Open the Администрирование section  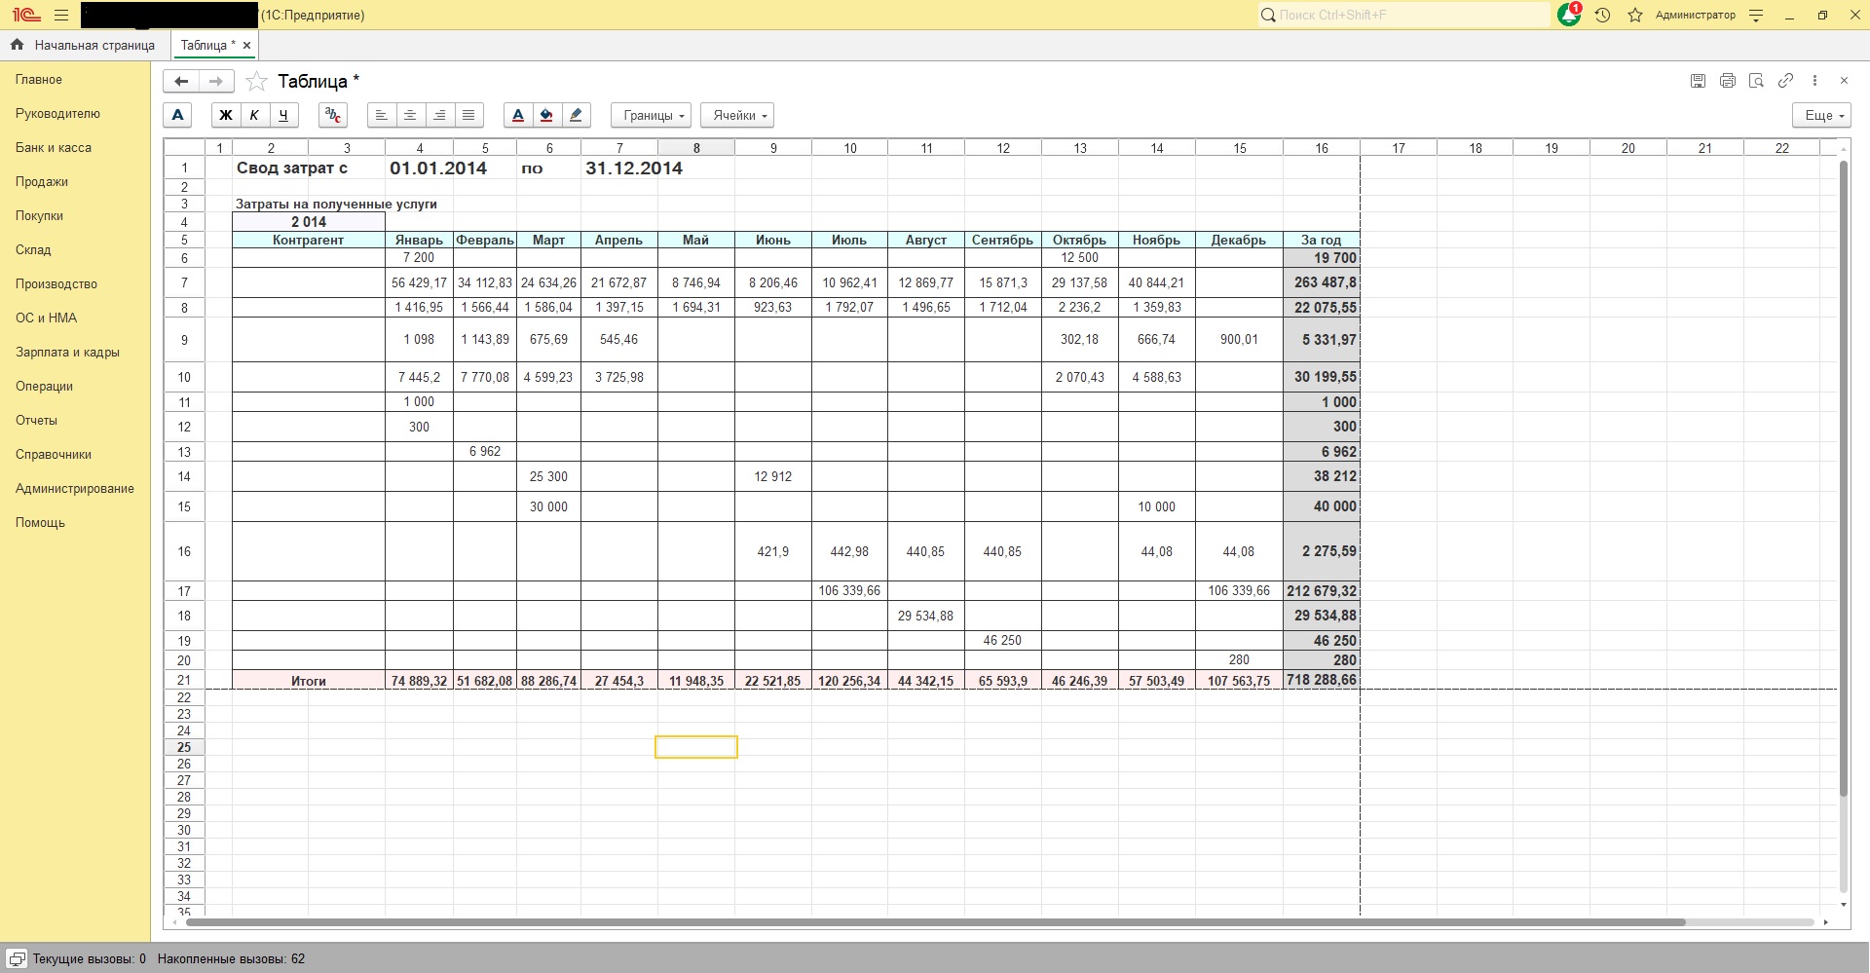75,489
